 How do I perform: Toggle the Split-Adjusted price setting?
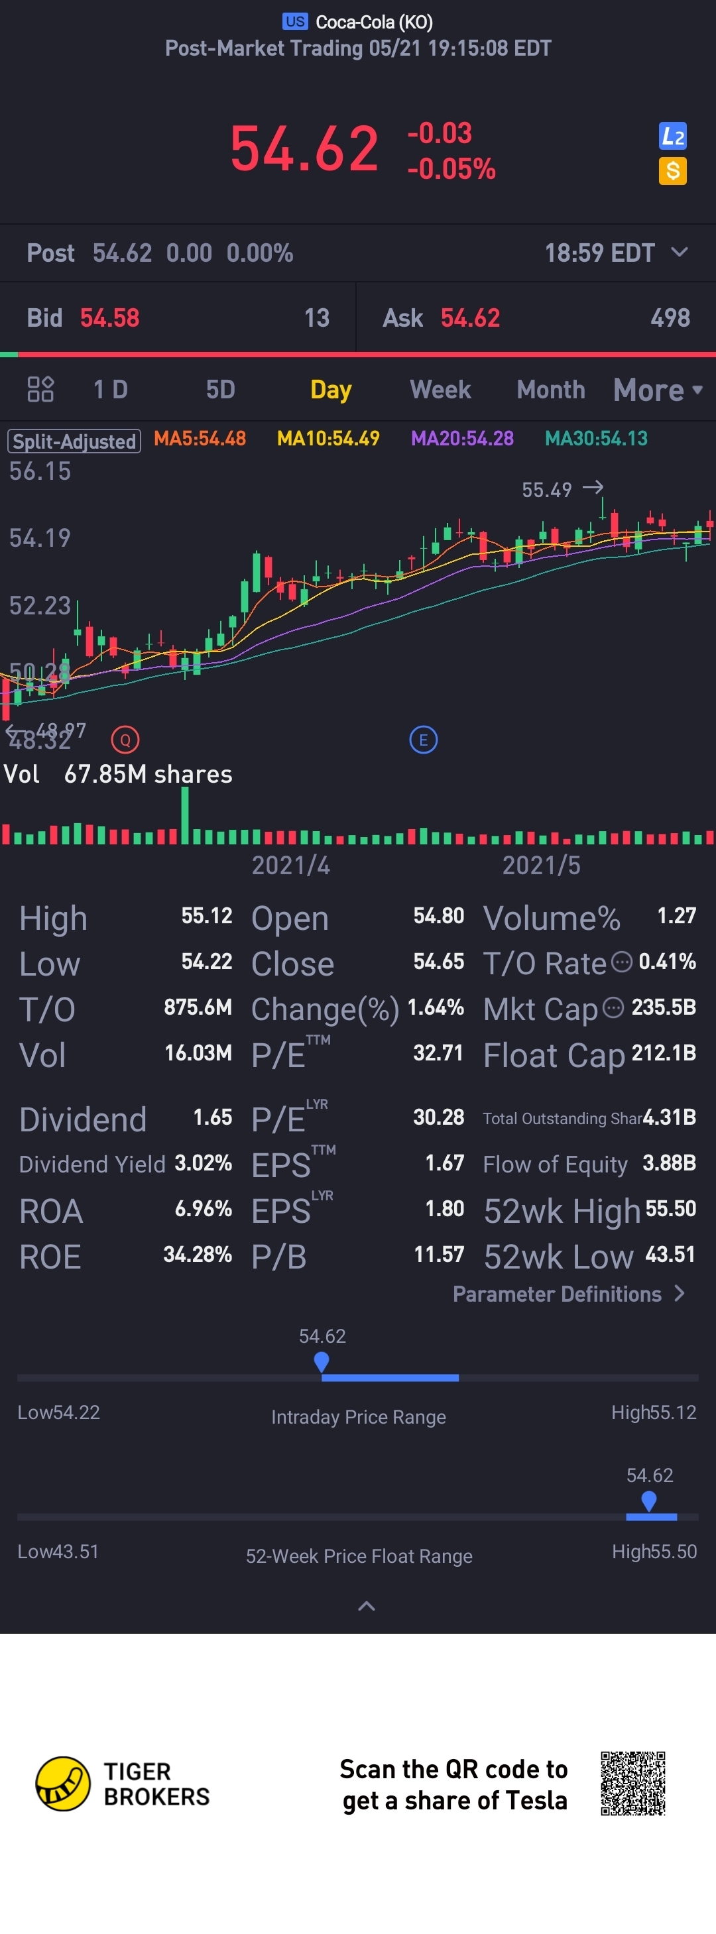[x=74, y=441]
